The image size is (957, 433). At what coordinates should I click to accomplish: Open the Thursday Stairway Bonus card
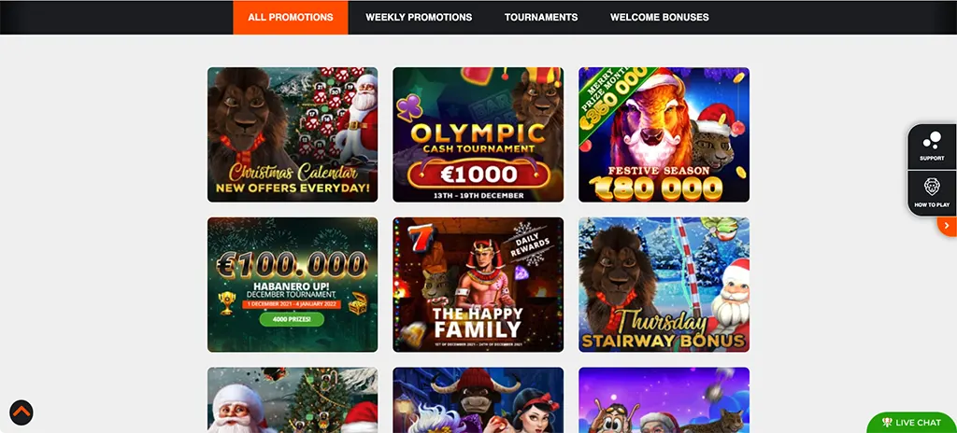click(664, 285)
